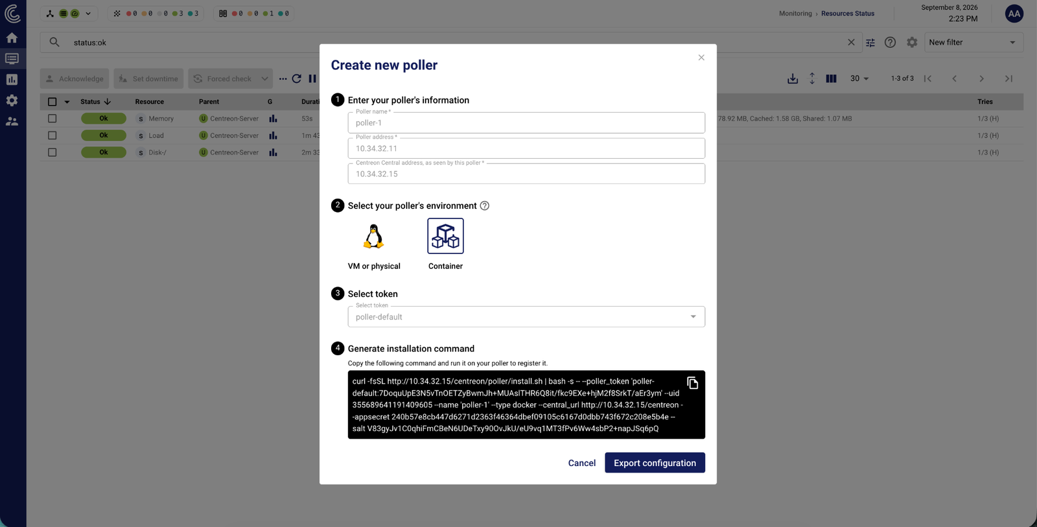Click the services status counter icon
Screen dimensions: 1037x527
coord(117,13)
